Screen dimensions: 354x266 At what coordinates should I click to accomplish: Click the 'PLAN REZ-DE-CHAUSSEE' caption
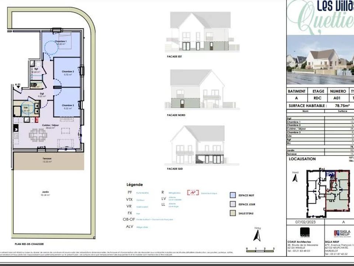point(29,244)
